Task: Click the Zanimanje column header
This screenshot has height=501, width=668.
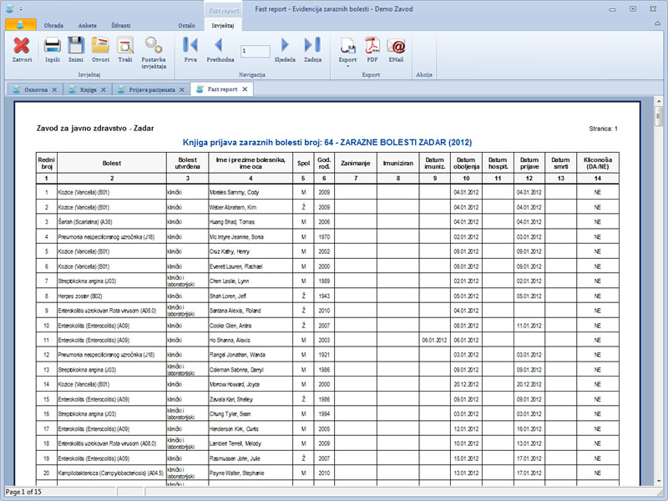Action: 356,163
